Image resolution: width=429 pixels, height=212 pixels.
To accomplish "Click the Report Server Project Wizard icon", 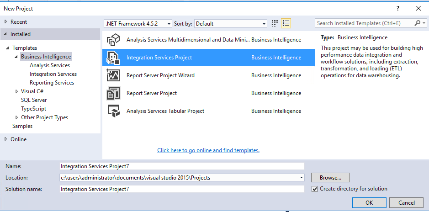I will (113, 75).
